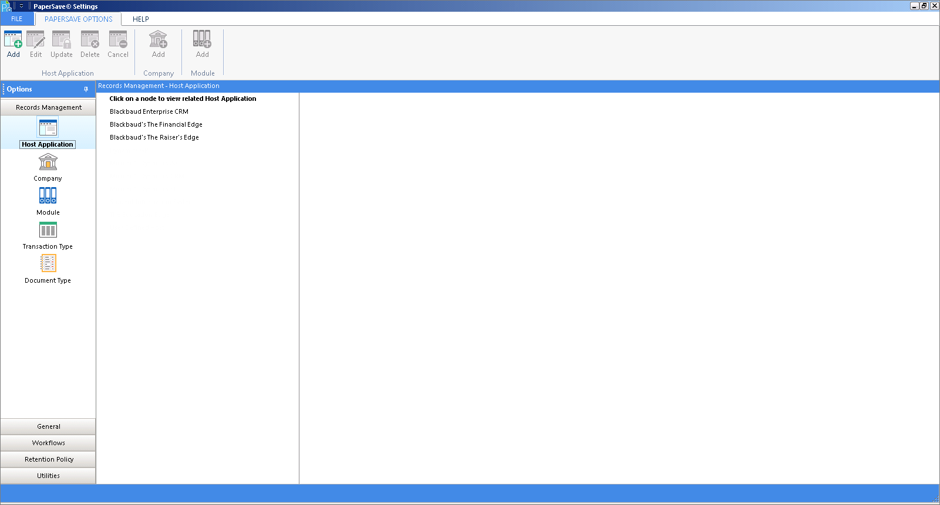Restore down the PaperSave Settings window
The width and height of the screenshot is (940, 505).
pos(924,6)
